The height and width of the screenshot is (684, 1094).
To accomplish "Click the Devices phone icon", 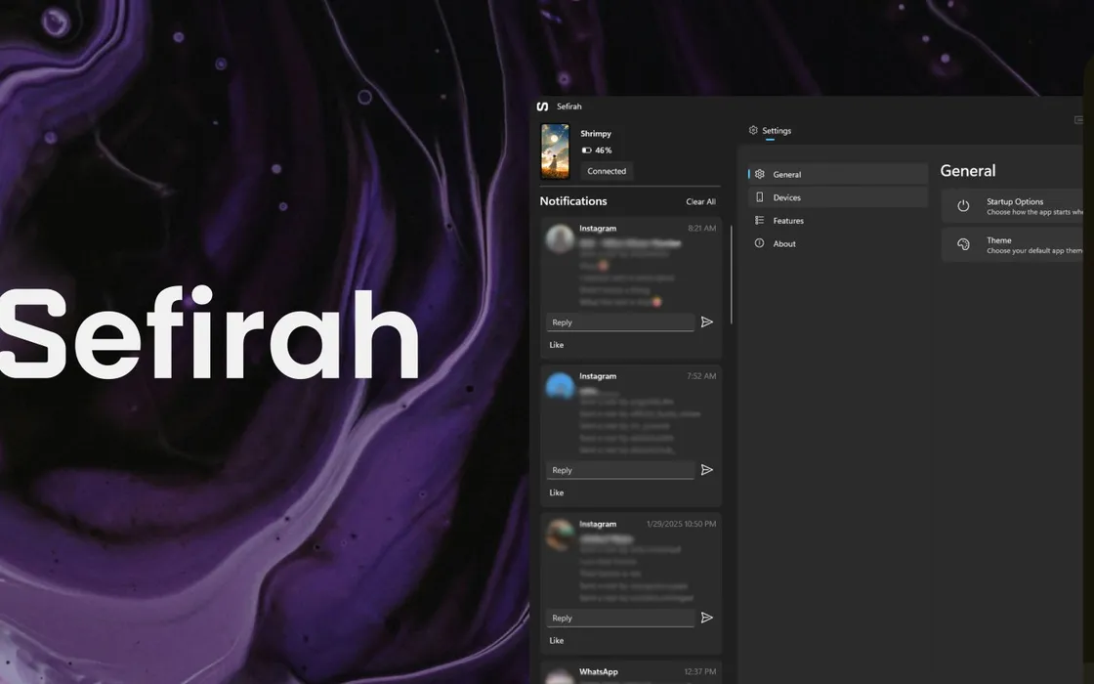I will [x=759, y=196].
